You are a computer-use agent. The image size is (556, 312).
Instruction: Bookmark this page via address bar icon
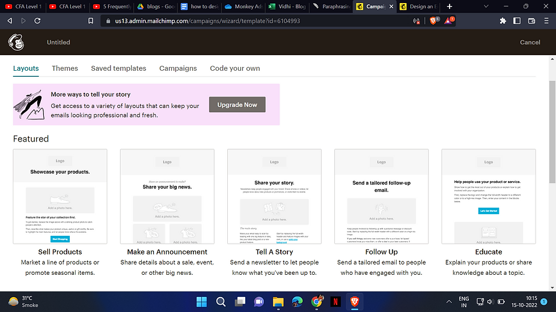[x=91, y=20]
